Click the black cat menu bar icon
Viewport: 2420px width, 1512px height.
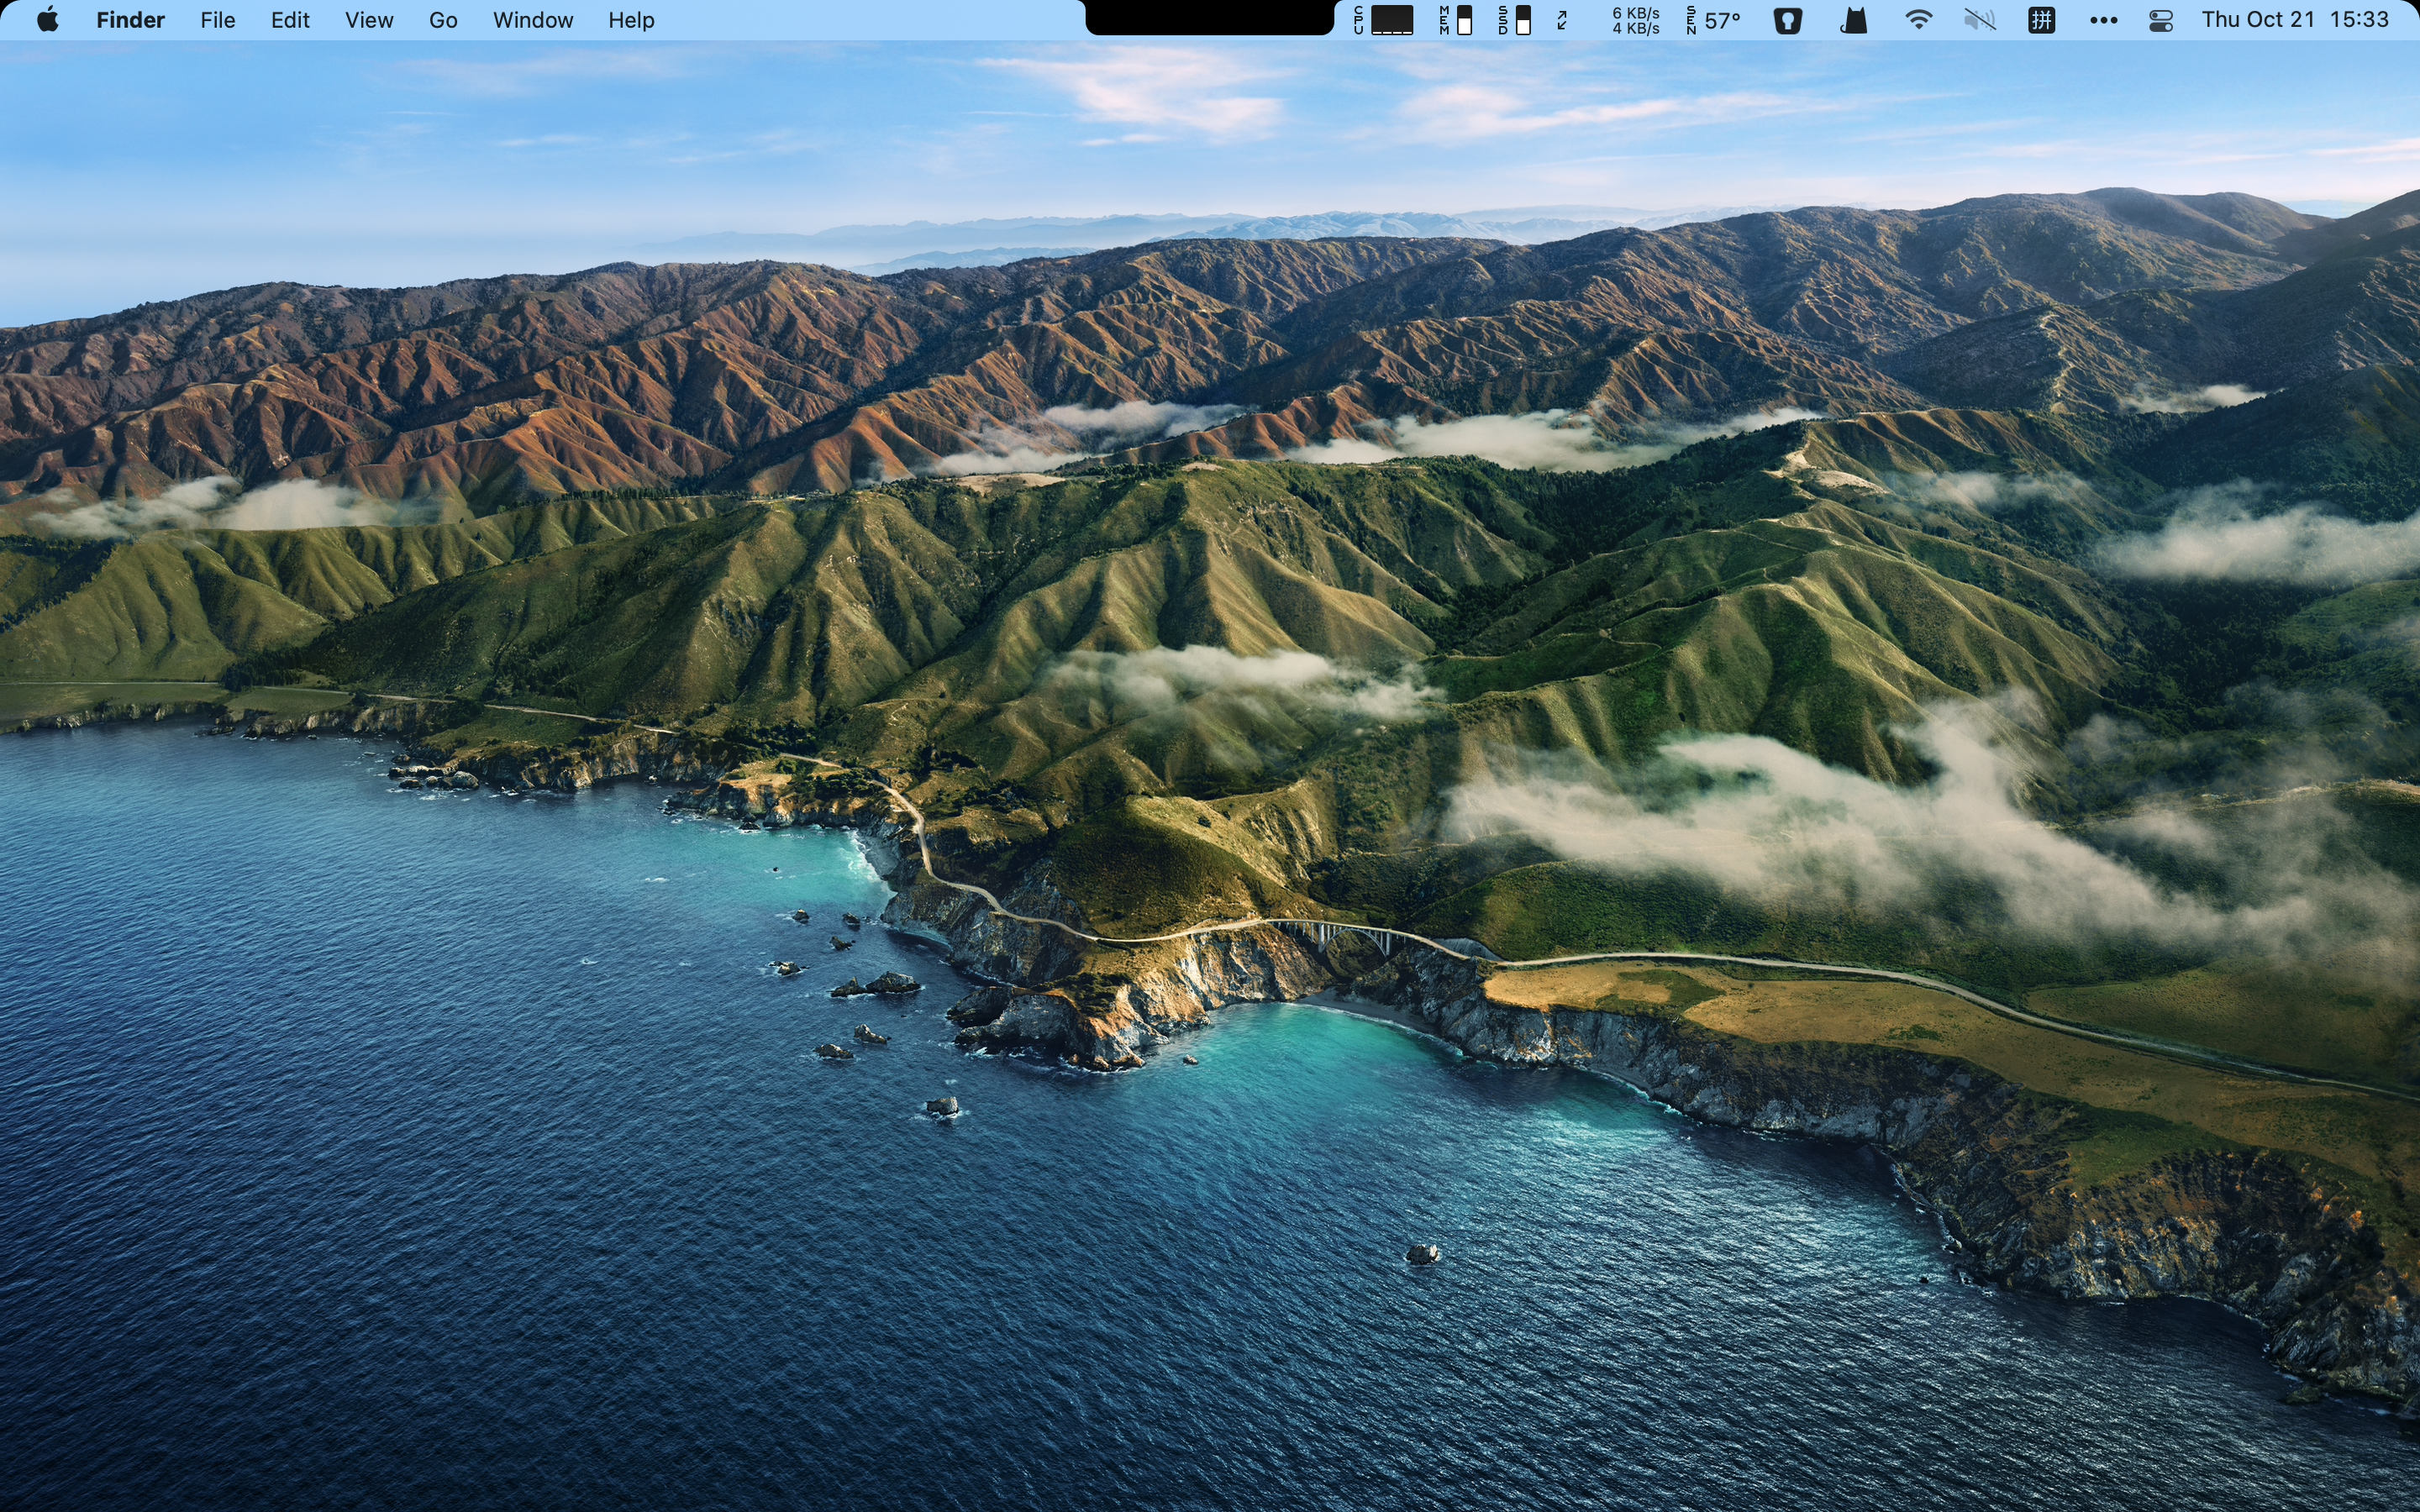1853,20
